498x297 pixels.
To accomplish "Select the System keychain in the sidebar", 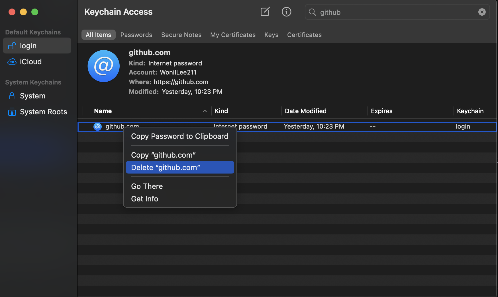I will click(x=37, y=96).
